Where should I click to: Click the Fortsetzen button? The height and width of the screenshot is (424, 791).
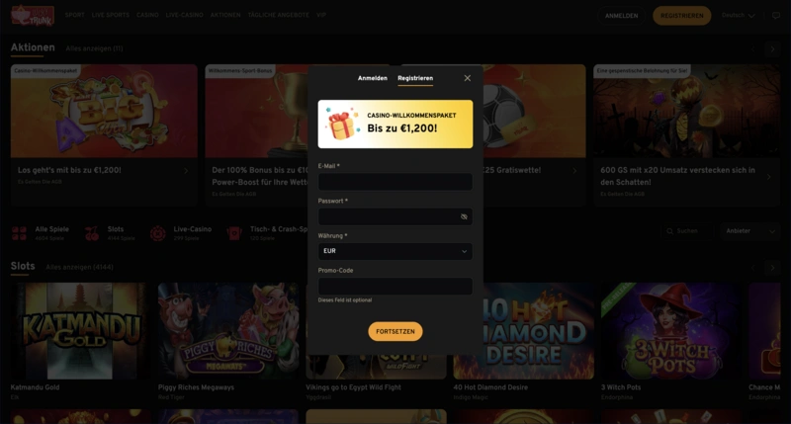point(395,331)
